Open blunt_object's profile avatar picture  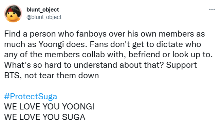coord(13,13)
